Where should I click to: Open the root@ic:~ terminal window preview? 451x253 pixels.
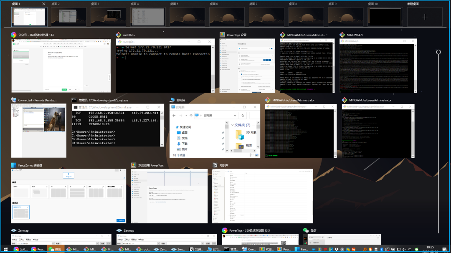(165, 65)
